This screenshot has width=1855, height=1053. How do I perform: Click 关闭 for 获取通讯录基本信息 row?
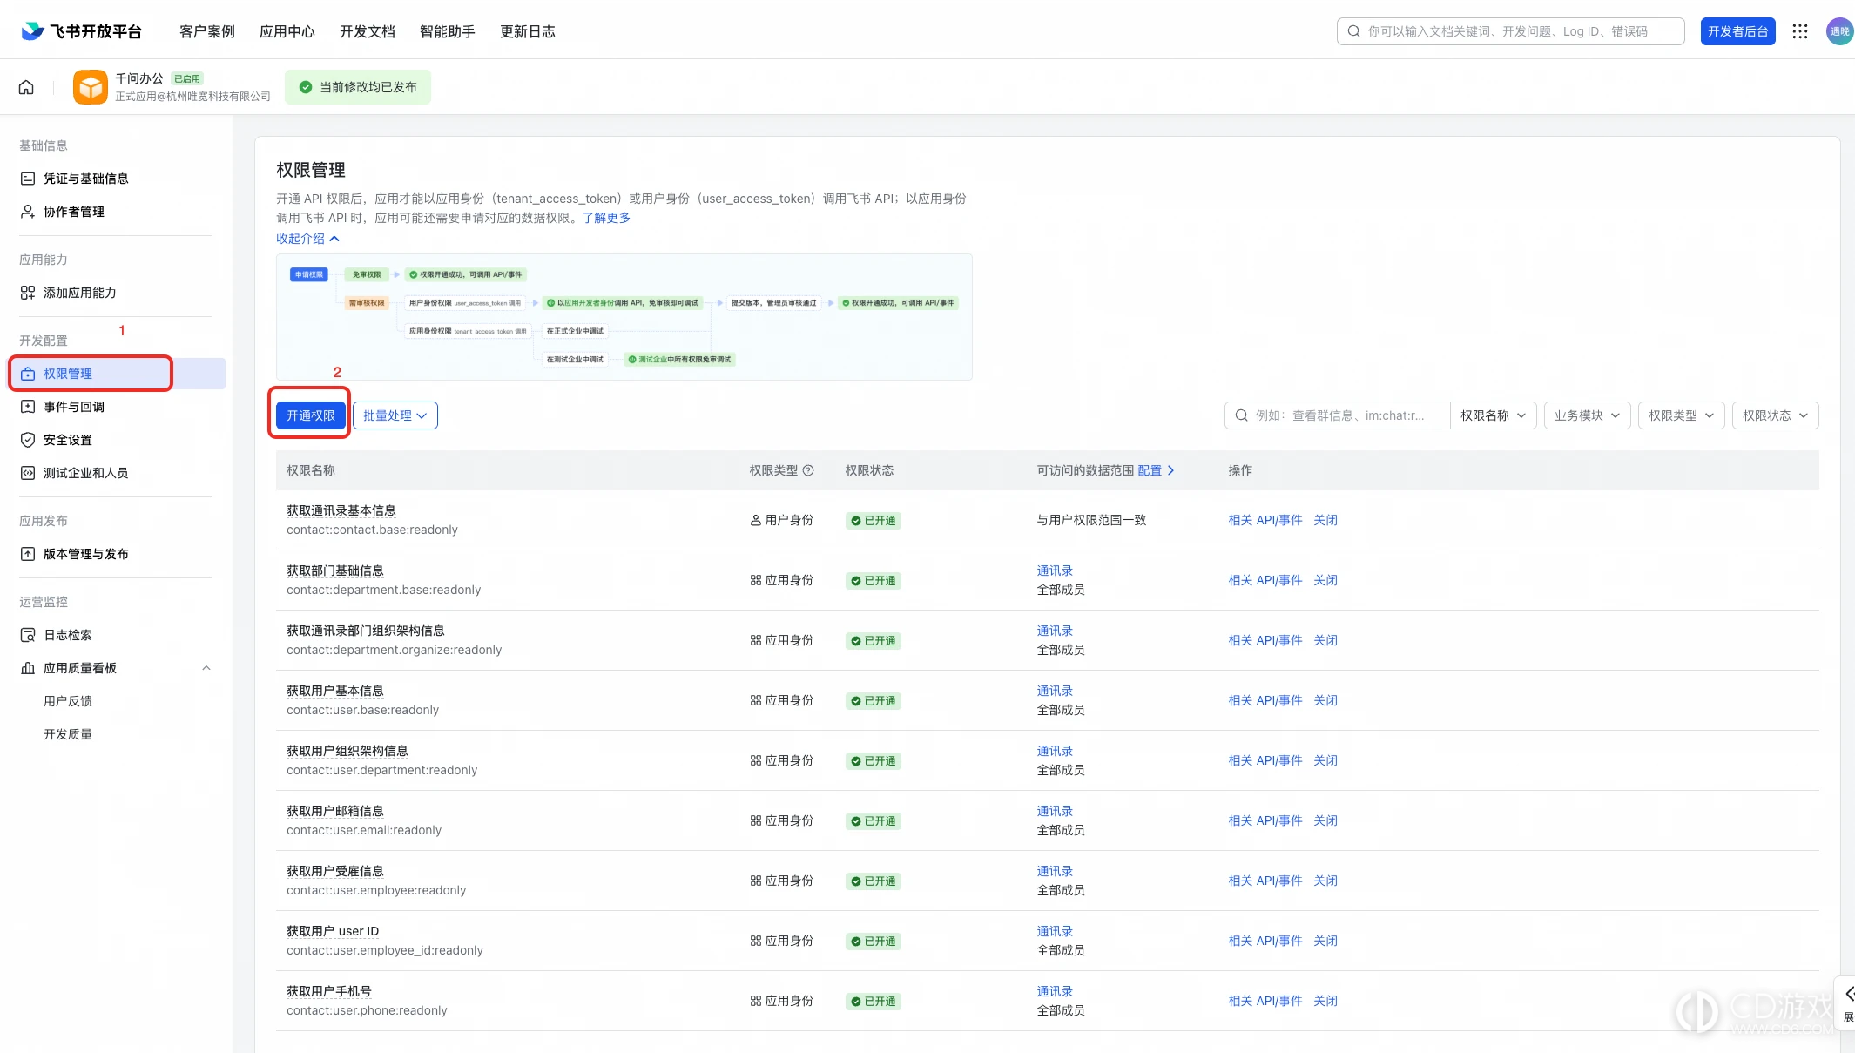(1325, 520)
